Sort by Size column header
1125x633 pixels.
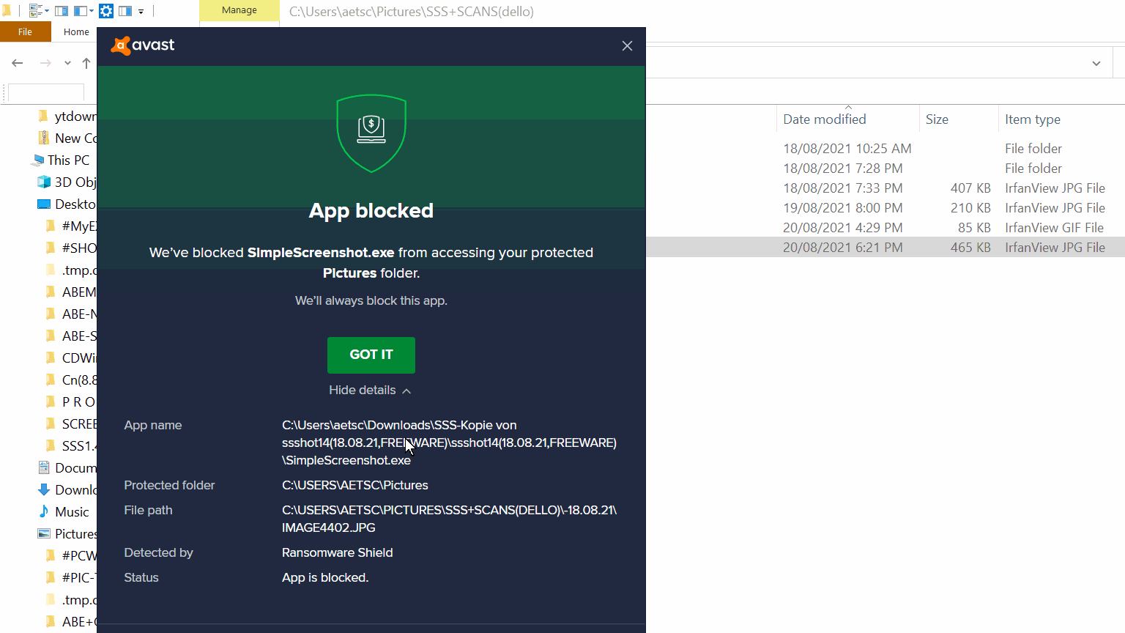point(937,119)
